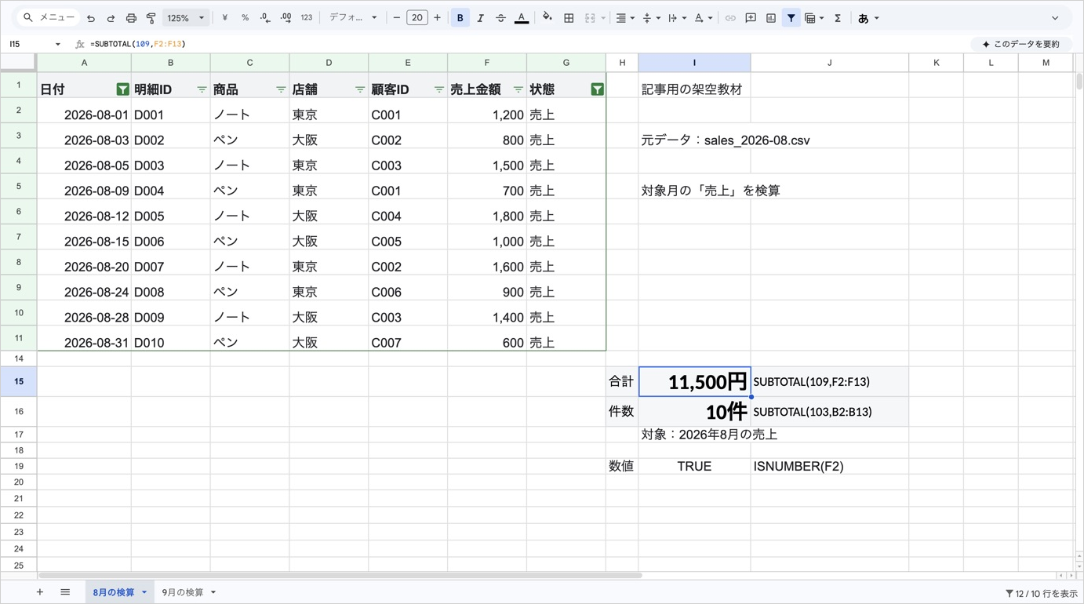Open active filter on 日付 column
Screen dimensions: 1084x604
click(122, 90)
